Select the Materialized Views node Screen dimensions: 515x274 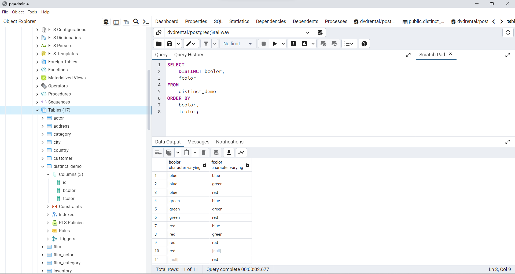click(x=67, y=78)
